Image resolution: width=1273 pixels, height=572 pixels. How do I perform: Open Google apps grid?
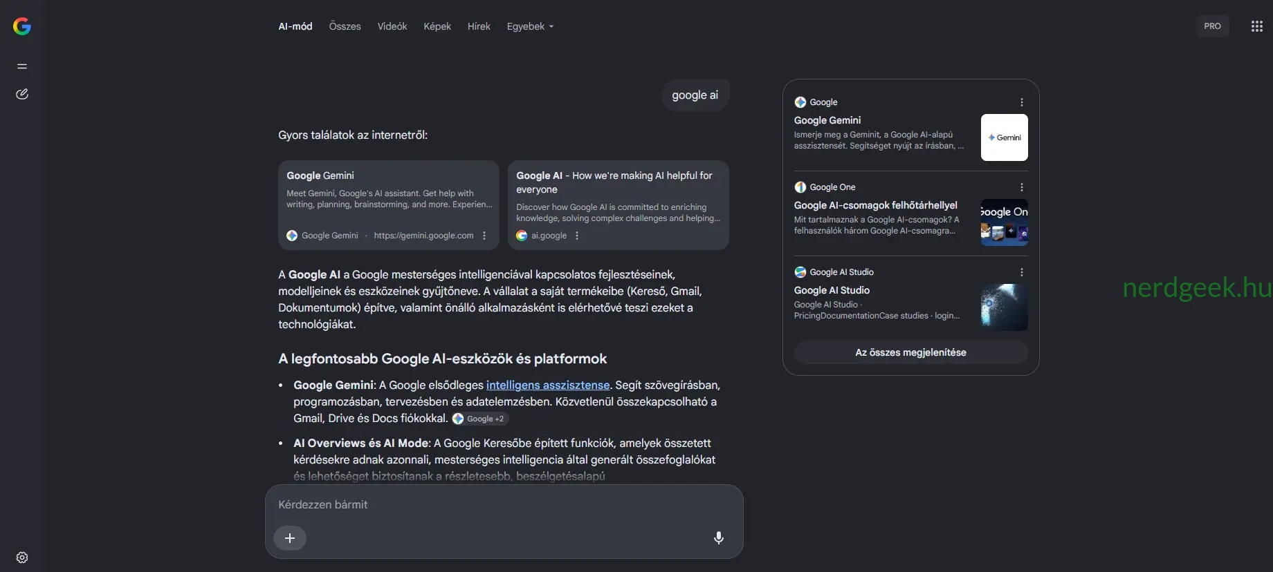1257,26
